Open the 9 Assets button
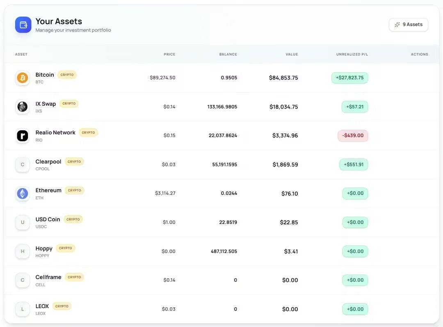This screenshot has height=327, width=443. pyautogui.click(x=409, y=25)
